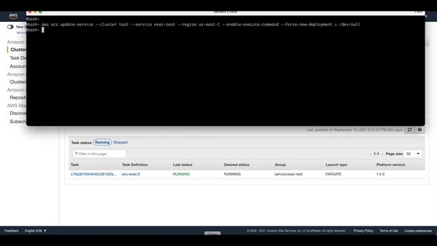Open Cookie preferences in the footer
Image resolution: width=437 pixels, height=246 pixels.
click(418, 231)
